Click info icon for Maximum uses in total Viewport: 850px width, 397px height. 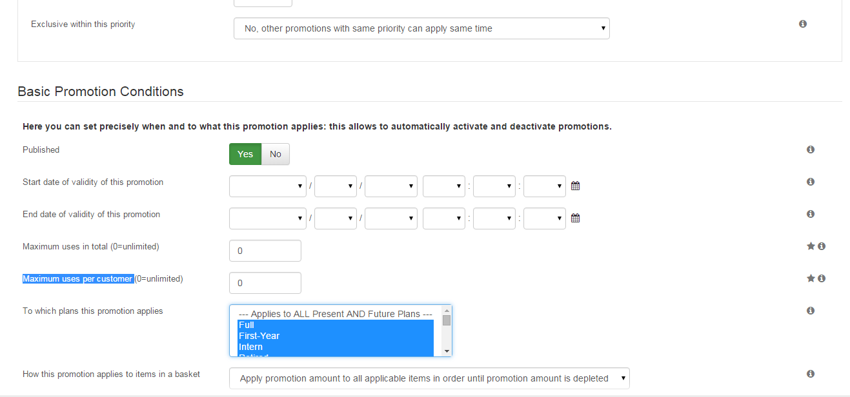click(822, 246)
